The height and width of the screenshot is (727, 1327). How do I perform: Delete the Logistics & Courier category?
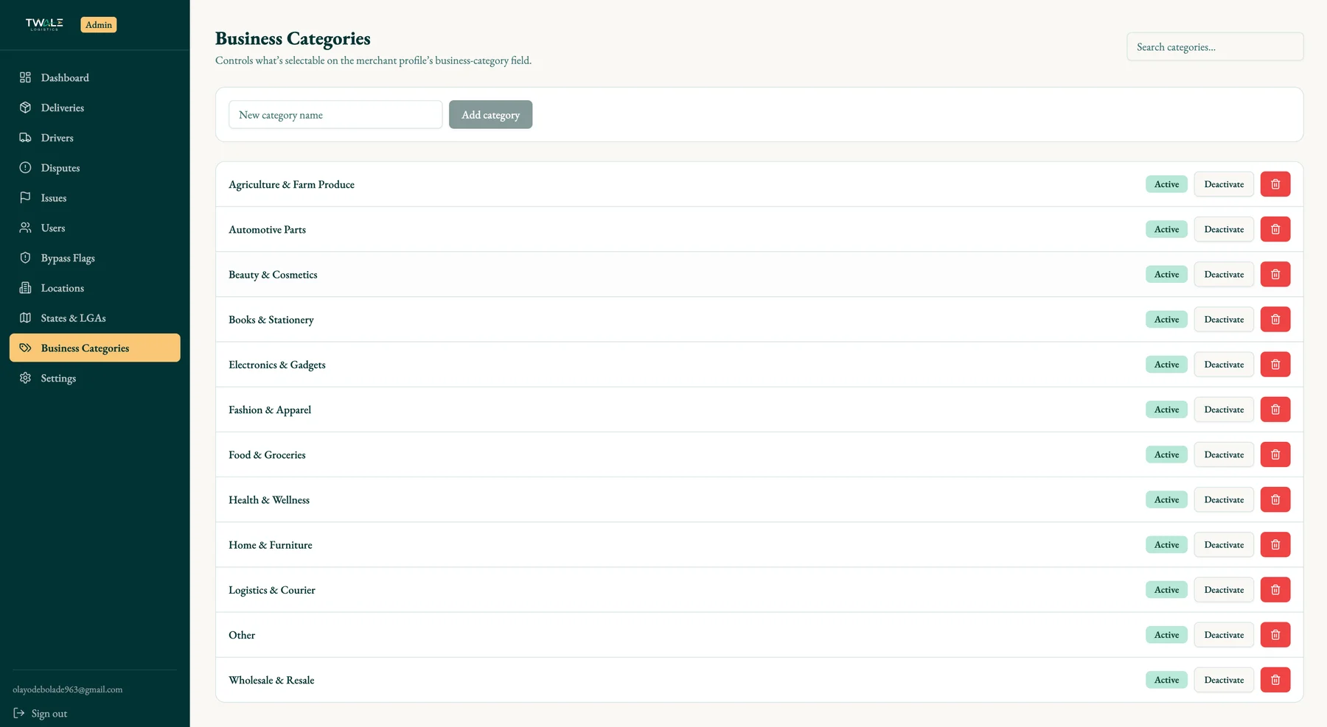click(x=1275, y=589)
